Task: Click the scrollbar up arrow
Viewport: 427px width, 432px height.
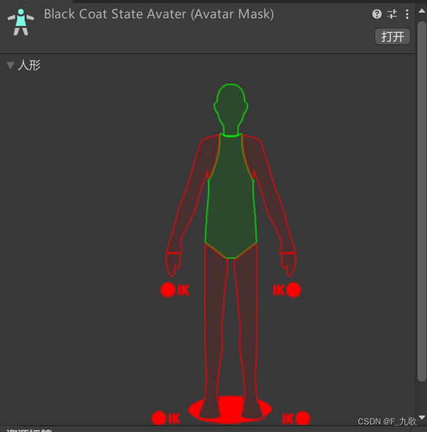Action: pyautogui.click(x=422, y=11)
